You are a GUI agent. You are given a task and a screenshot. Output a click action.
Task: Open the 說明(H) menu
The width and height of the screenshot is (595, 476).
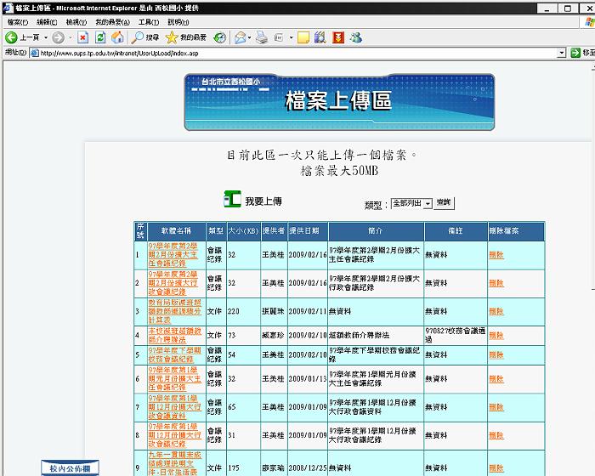point(178,22)
